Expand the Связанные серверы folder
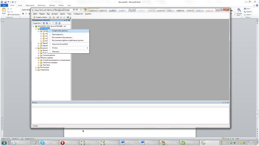The image size is (259, 146). [39, 63]
